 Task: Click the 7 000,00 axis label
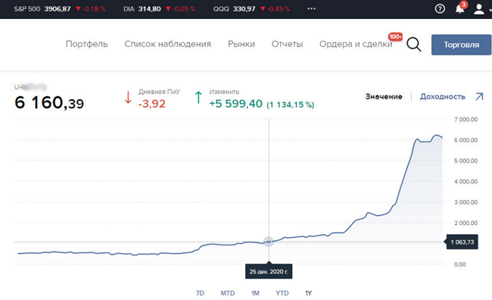point(466,120)
